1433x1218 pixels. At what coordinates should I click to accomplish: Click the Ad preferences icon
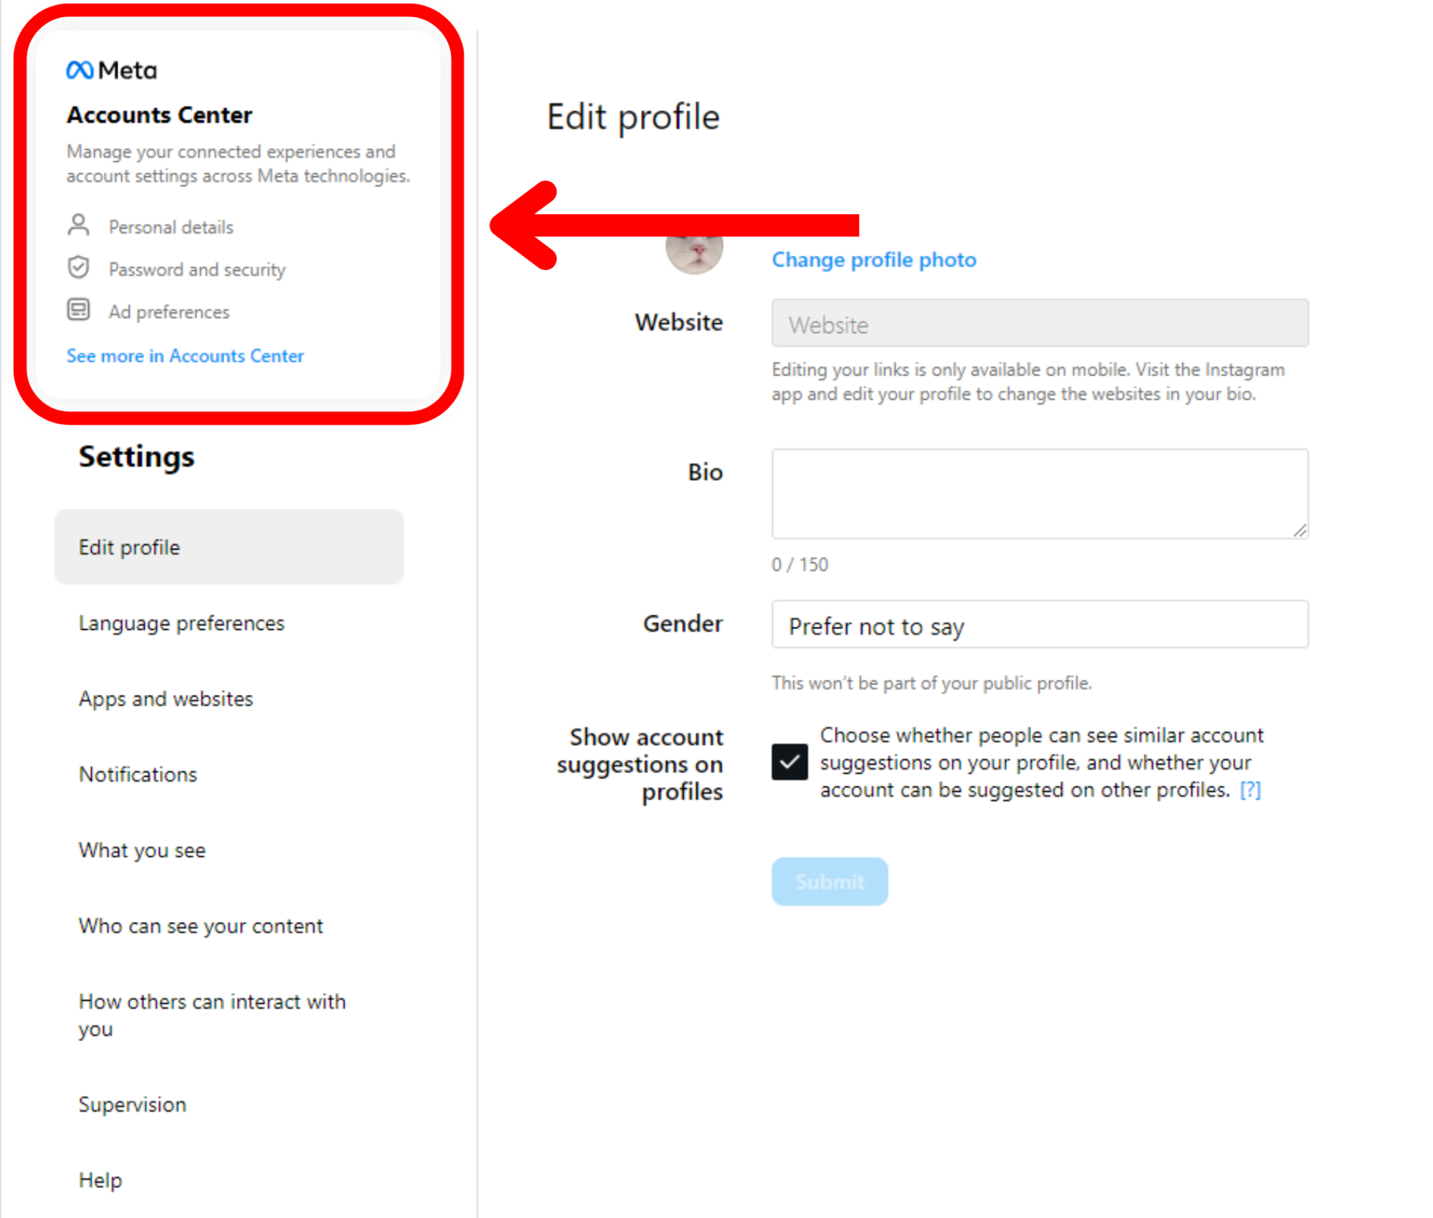click(x=78, y=310)
